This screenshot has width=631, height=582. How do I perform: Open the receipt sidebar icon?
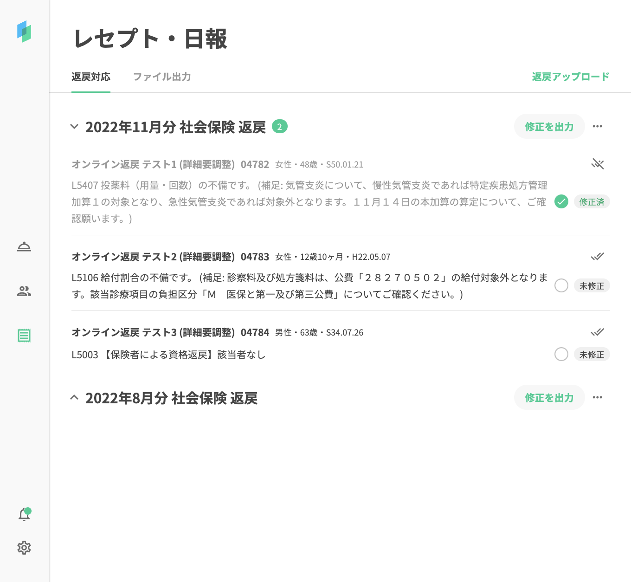[x=24, y=336]
